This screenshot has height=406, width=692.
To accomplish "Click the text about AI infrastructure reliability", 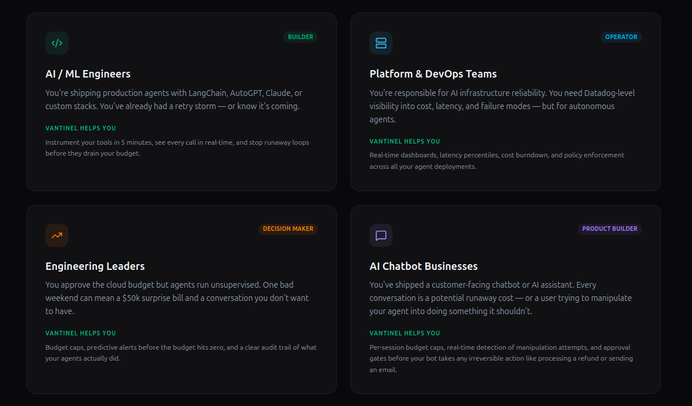I will 502,106.
